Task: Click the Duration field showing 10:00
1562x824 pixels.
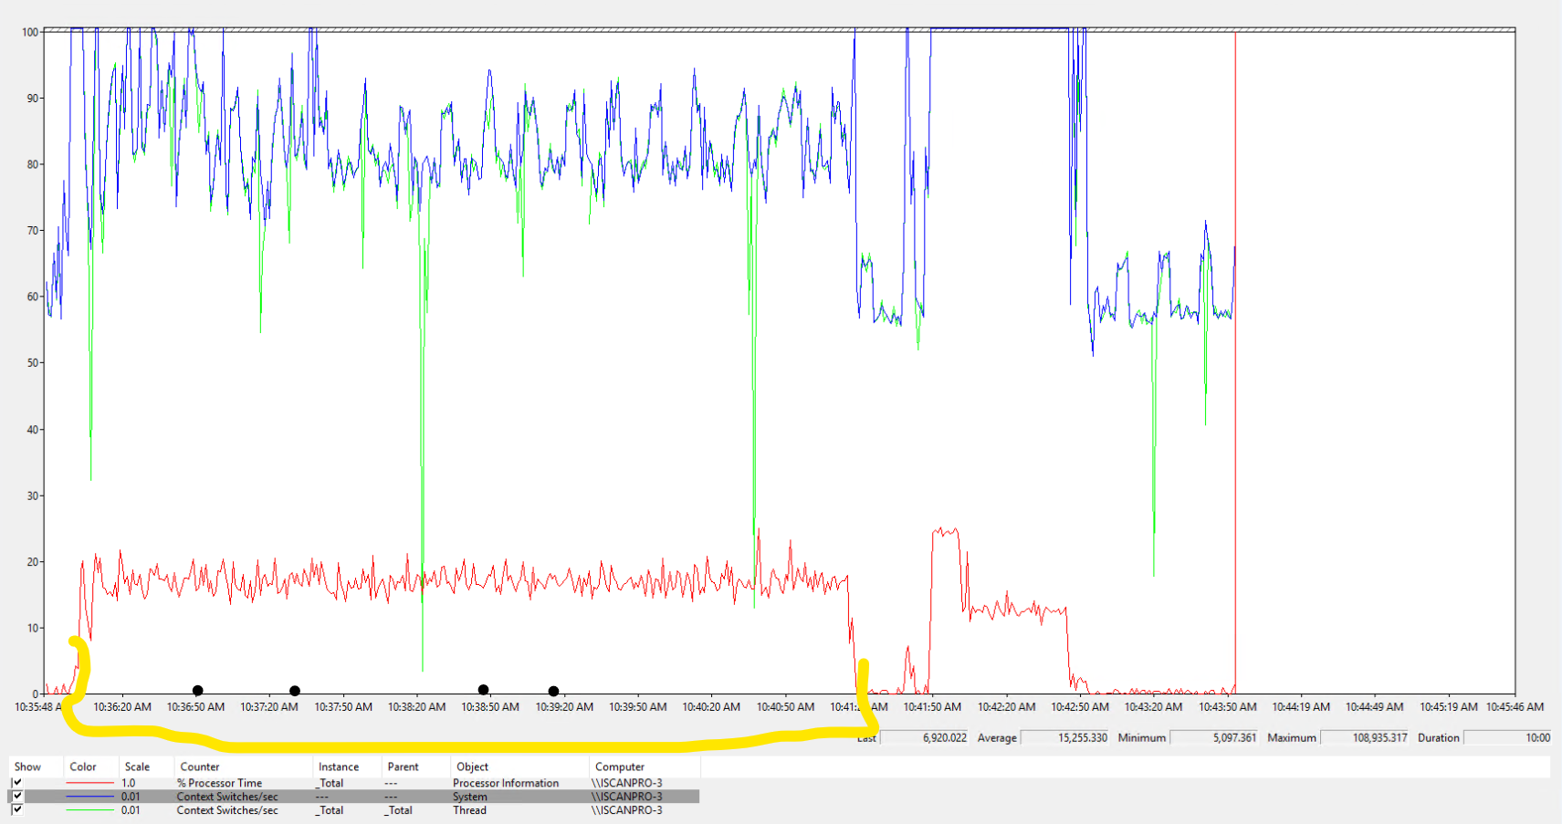Action: [x=1511, y=737]
